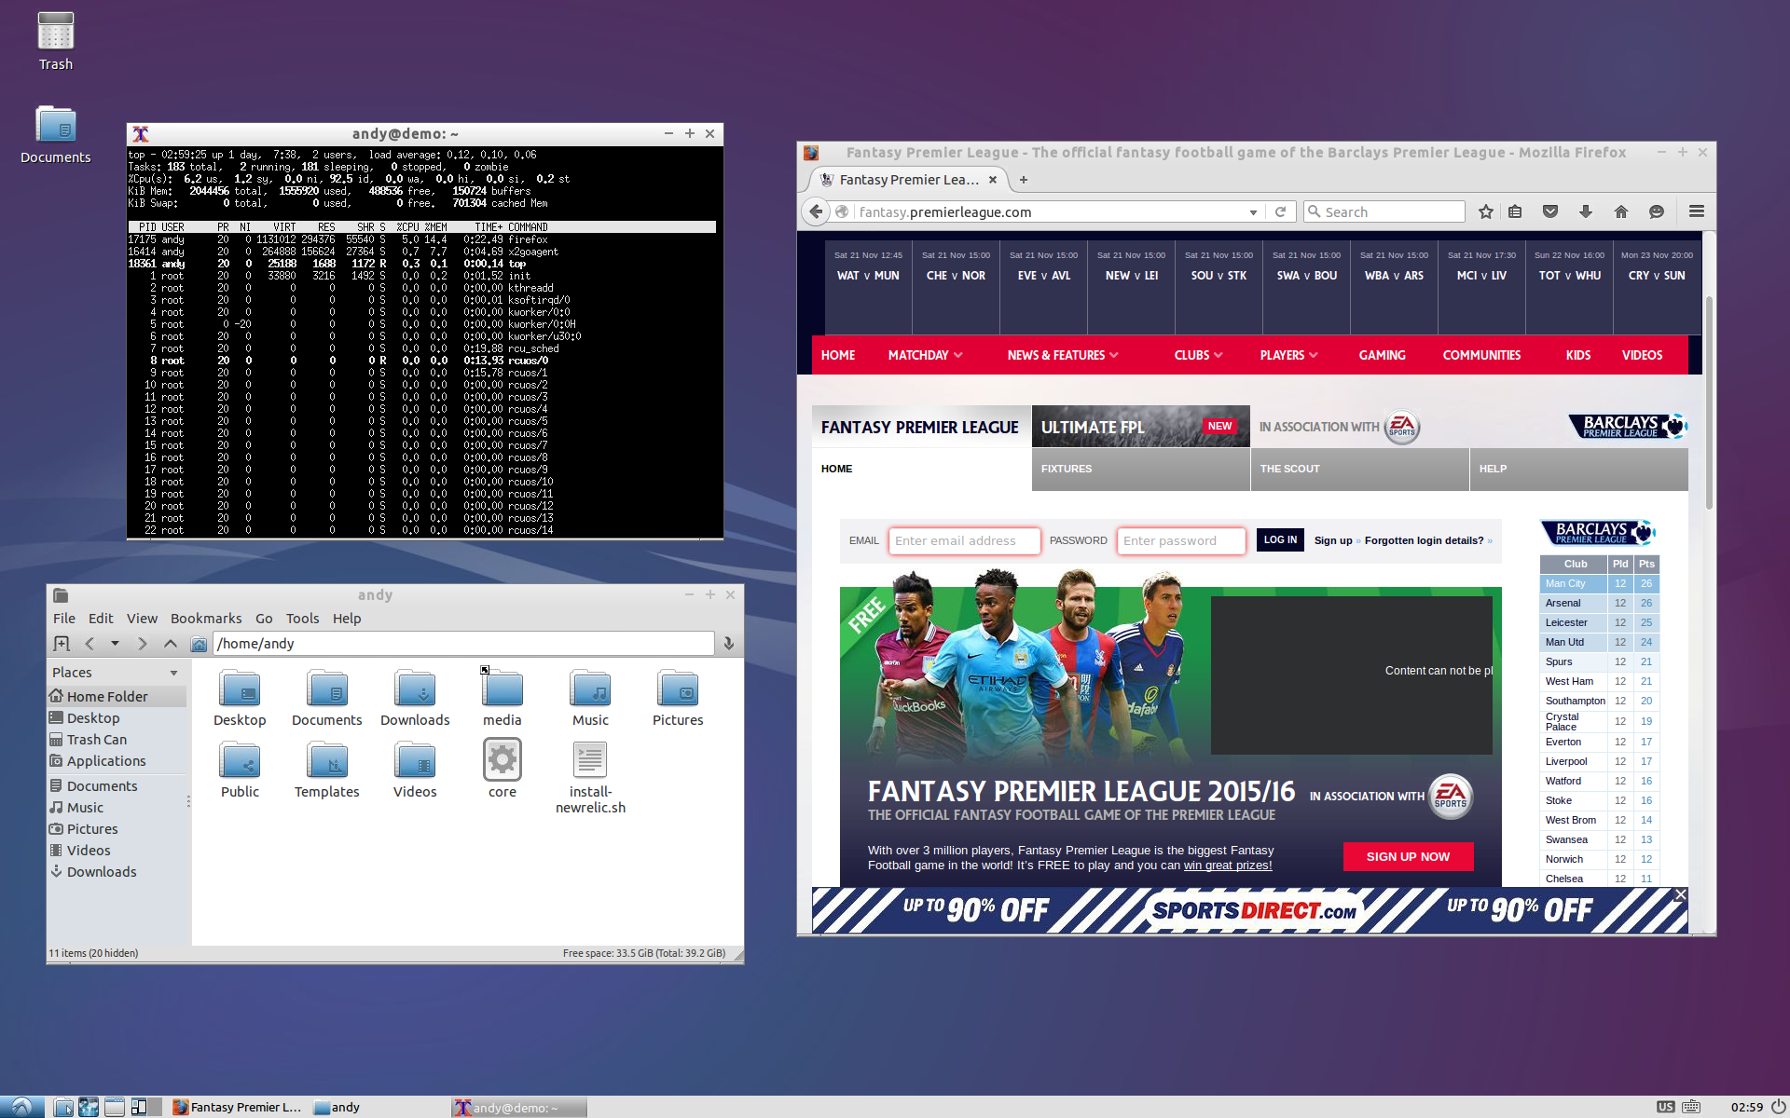Go back in file manager

[x=89, y=643]
